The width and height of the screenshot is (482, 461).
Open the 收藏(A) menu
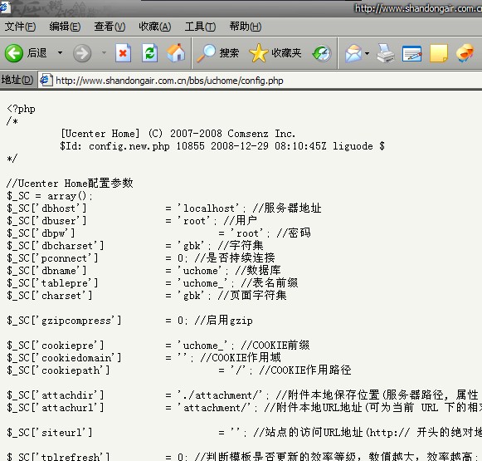[155, 27]
